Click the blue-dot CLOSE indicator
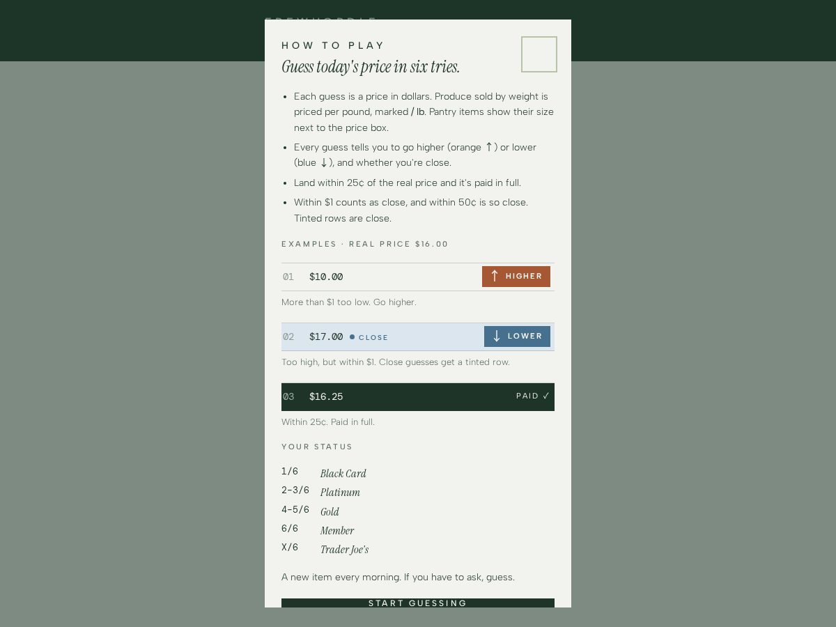 click(x=369, y=337)
